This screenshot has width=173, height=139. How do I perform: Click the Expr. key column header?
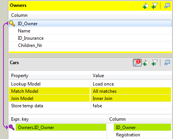pyautogui.click(x=58, y=119)
